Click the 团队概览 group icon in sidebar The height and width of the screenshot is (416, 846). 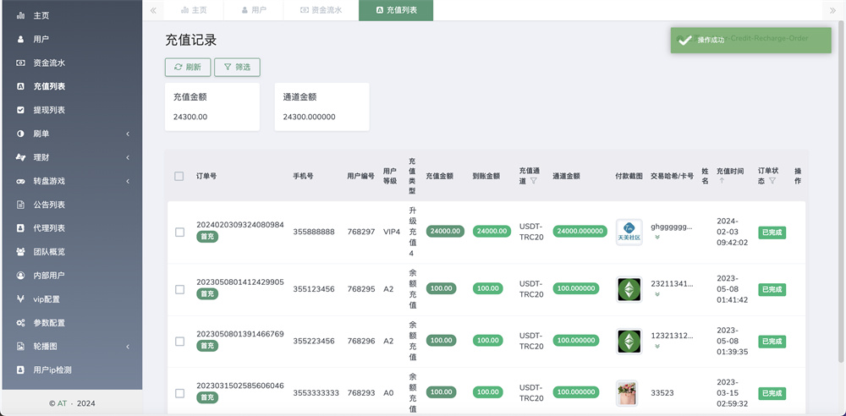pyautogui.click(x=20, y=252)
